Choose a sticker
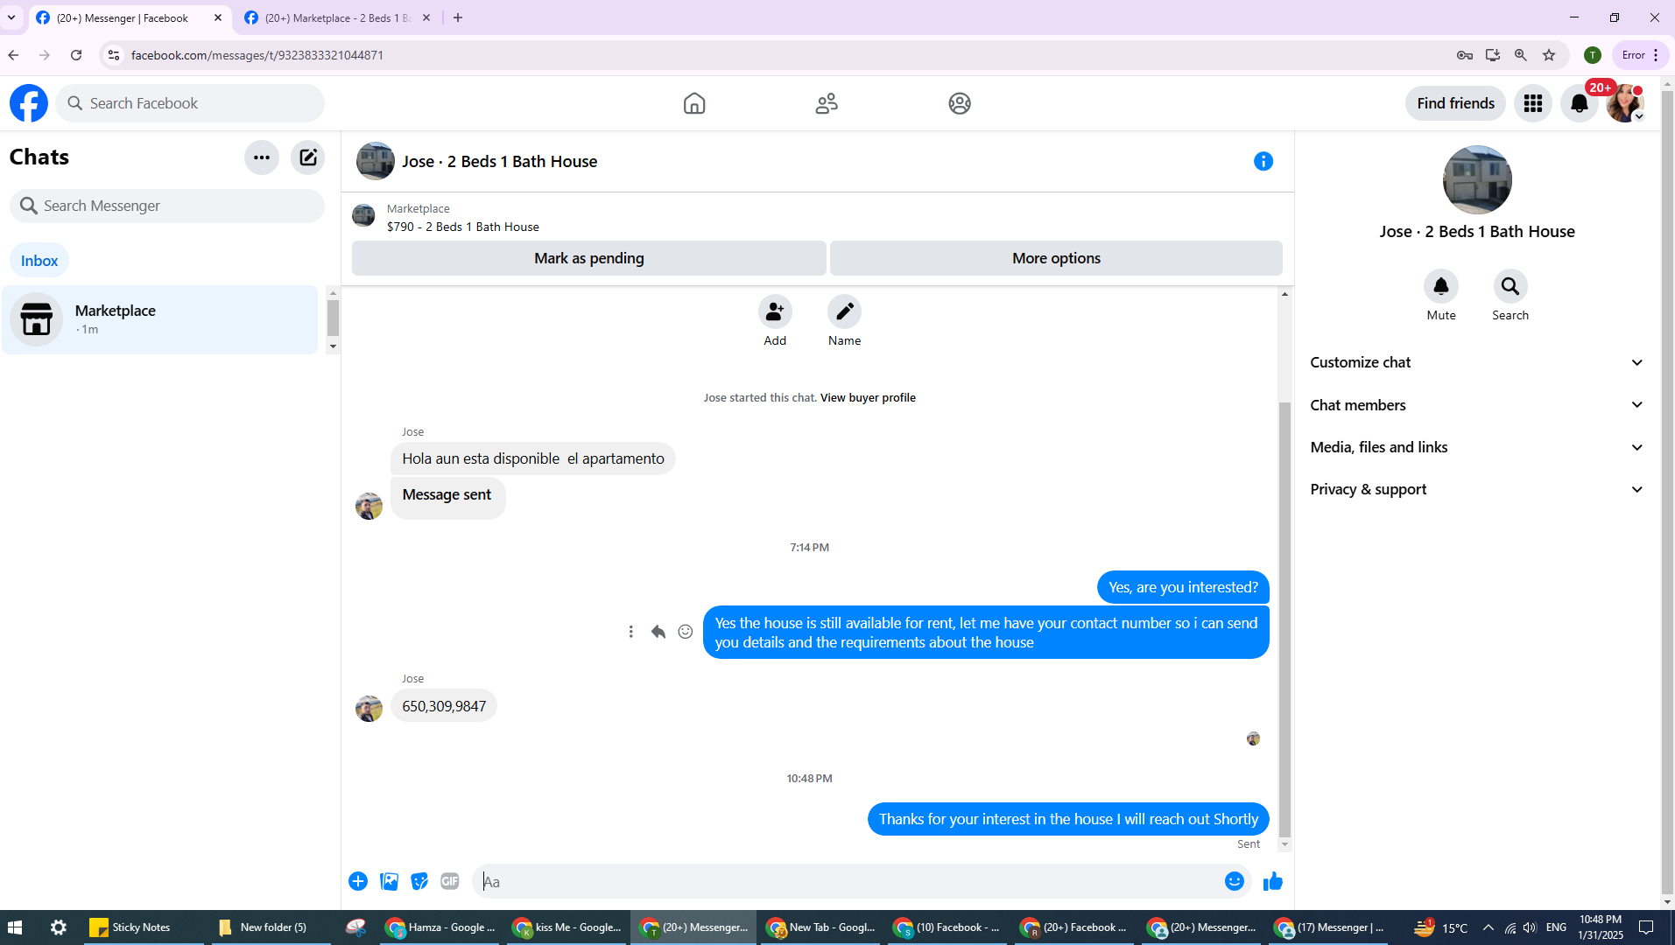Viewport: 1675px width, 945px height. click(420, 881)
